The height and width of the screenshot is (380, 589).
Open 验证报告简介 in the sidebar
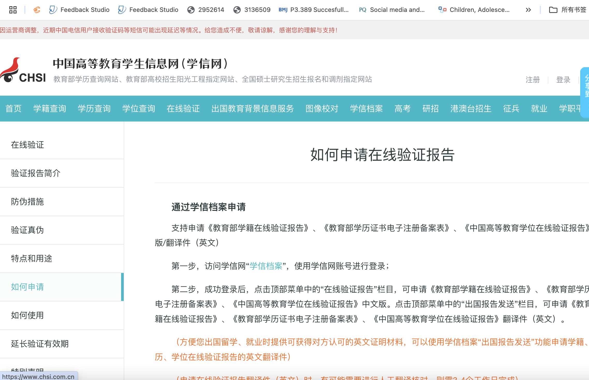pyautogui.click(x=36, y=173)
